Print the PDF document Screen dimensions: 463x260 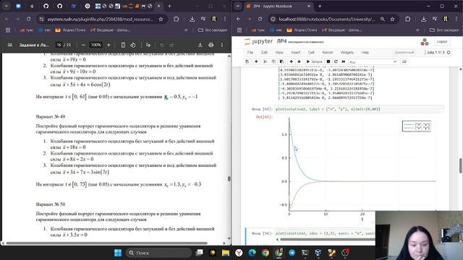[211, 45]
